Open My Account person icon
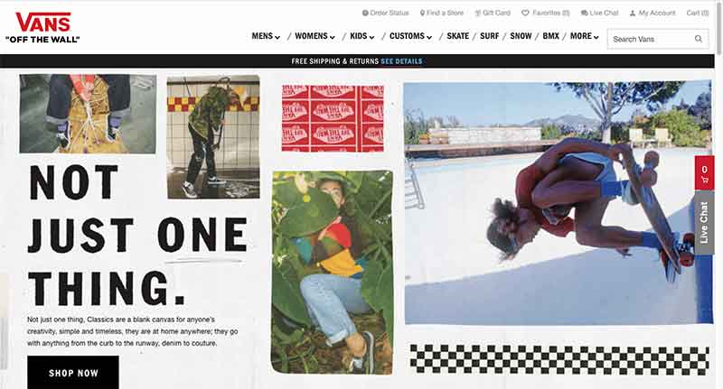 point(633,13)
